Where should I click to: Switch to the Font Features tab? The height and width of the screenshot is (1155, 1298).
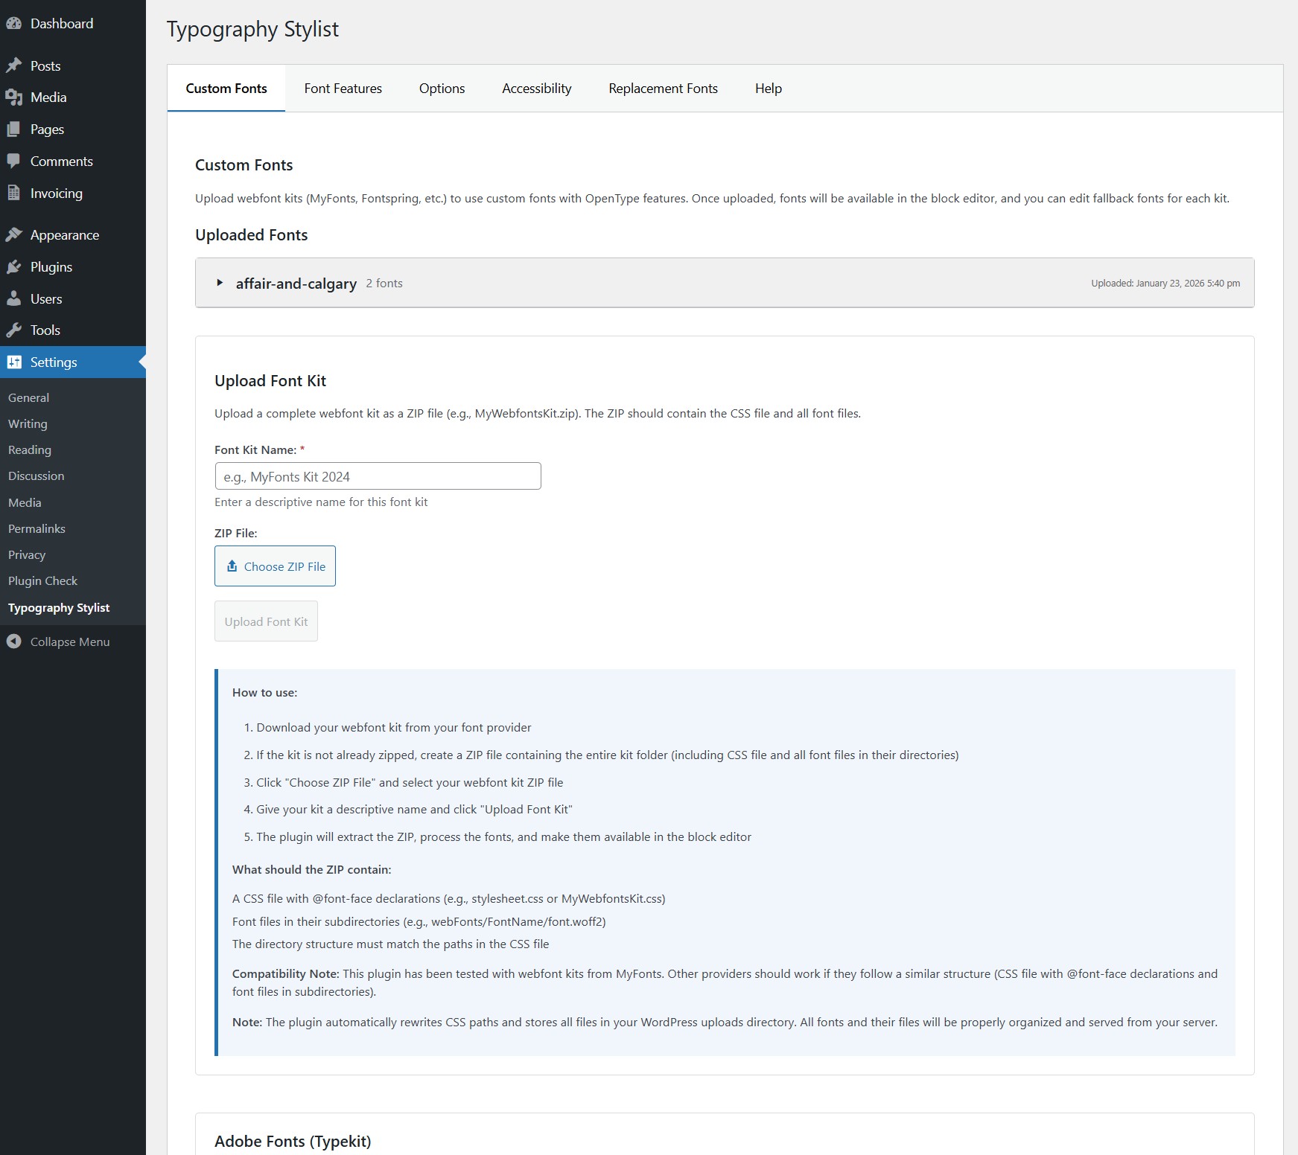click(x=343, y=89)
